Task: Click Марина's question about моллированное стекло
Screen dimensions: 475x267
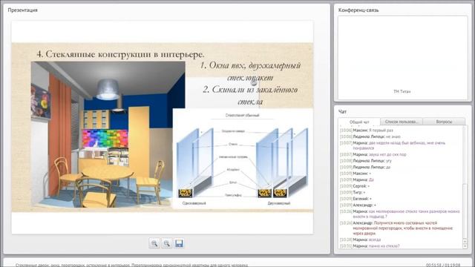Action: 400,214
